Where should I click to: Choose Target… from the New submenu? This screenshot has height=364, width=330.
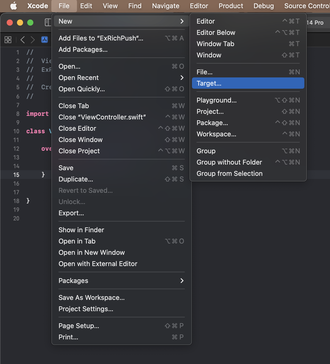(248, 83)
